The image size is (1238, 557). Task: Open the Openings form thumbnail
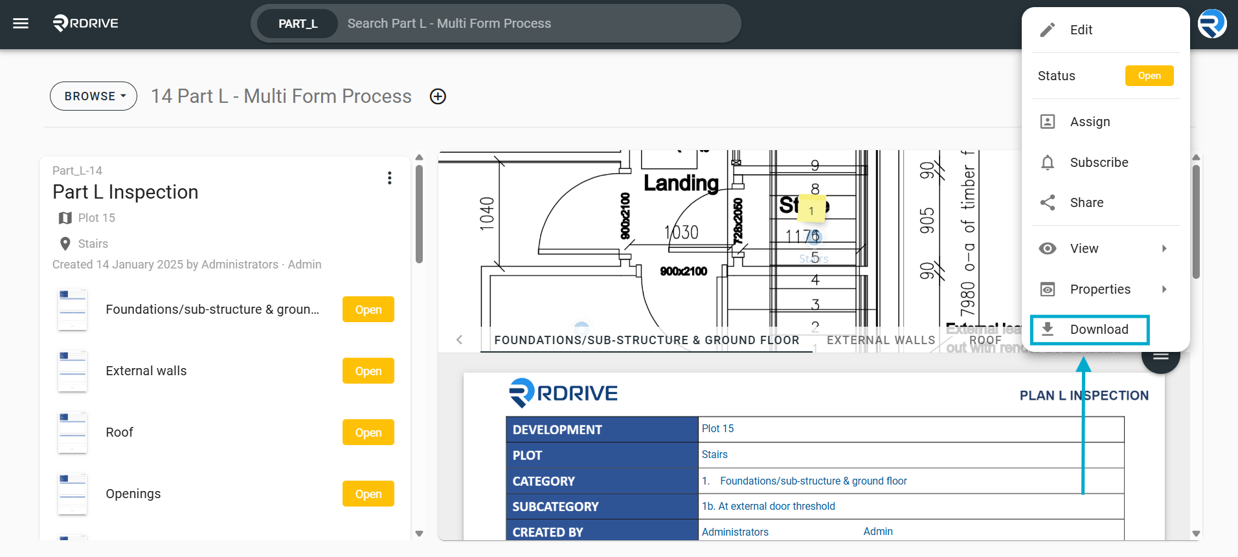(73, 494)
